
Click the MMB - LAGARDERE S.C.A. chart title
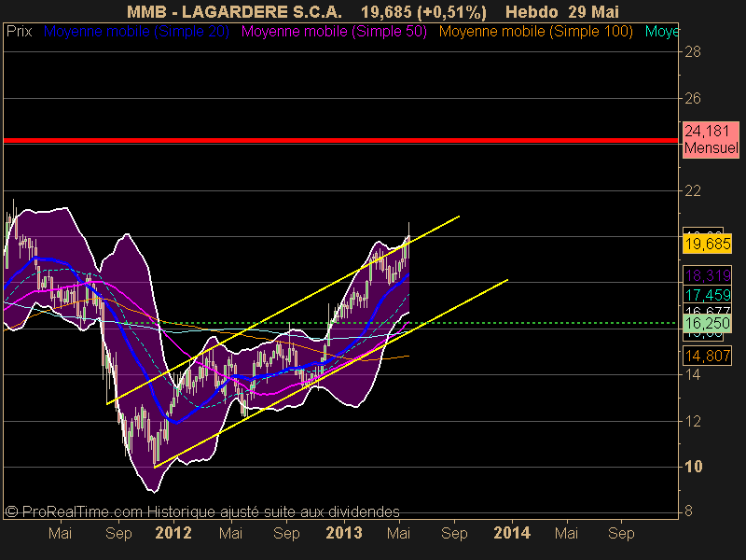(235, 12)
